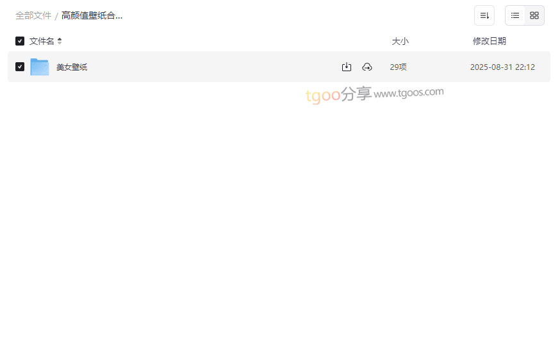Click the www.tgoos.com watermark text
The height and width of the screenshot is (345, 560).
coord(409,93)
